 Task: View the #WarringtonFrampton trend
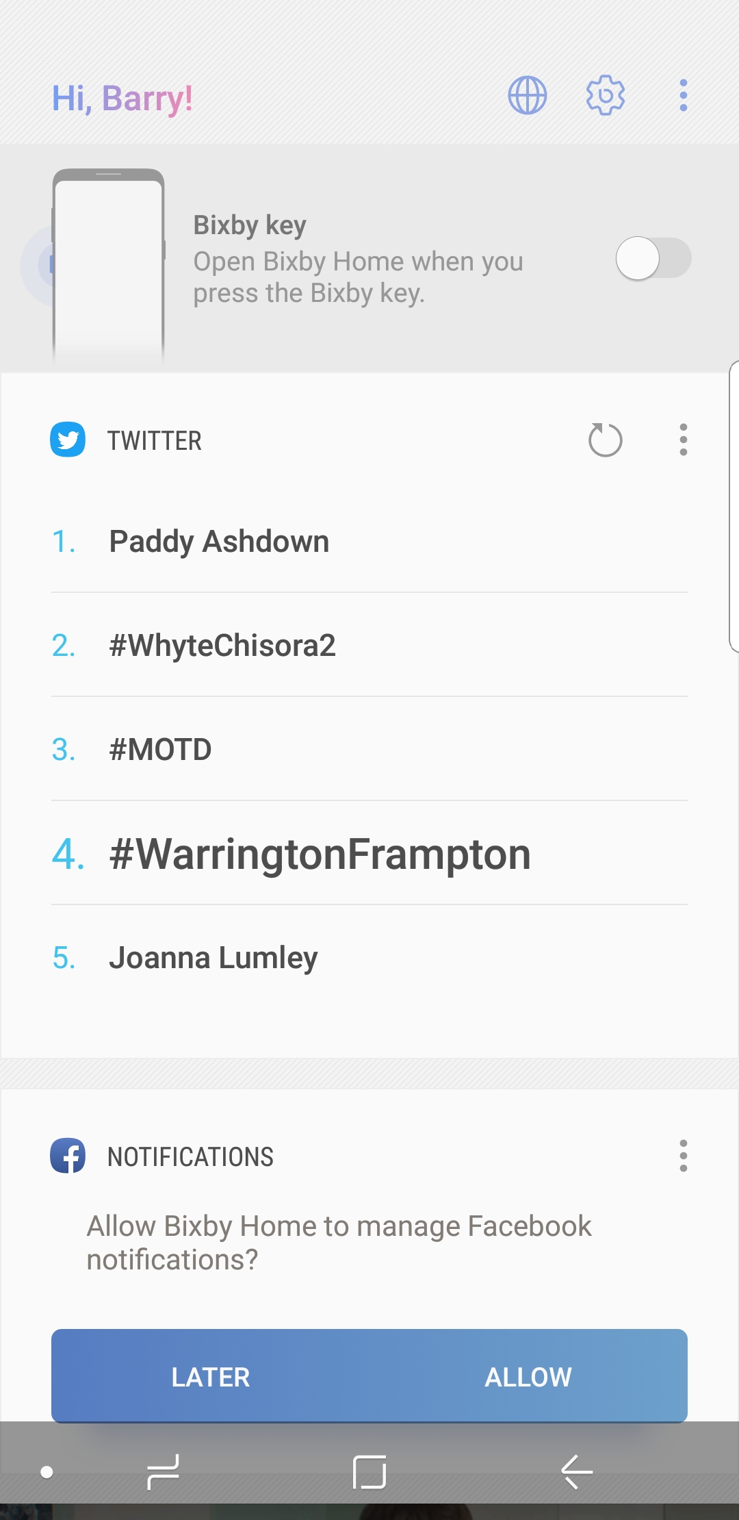320,854
